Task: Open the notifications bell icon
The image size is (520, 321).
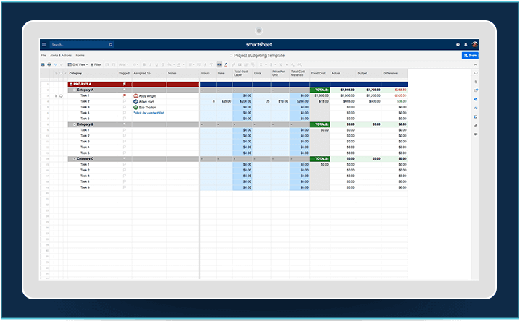Action: (x=466, y=45)
